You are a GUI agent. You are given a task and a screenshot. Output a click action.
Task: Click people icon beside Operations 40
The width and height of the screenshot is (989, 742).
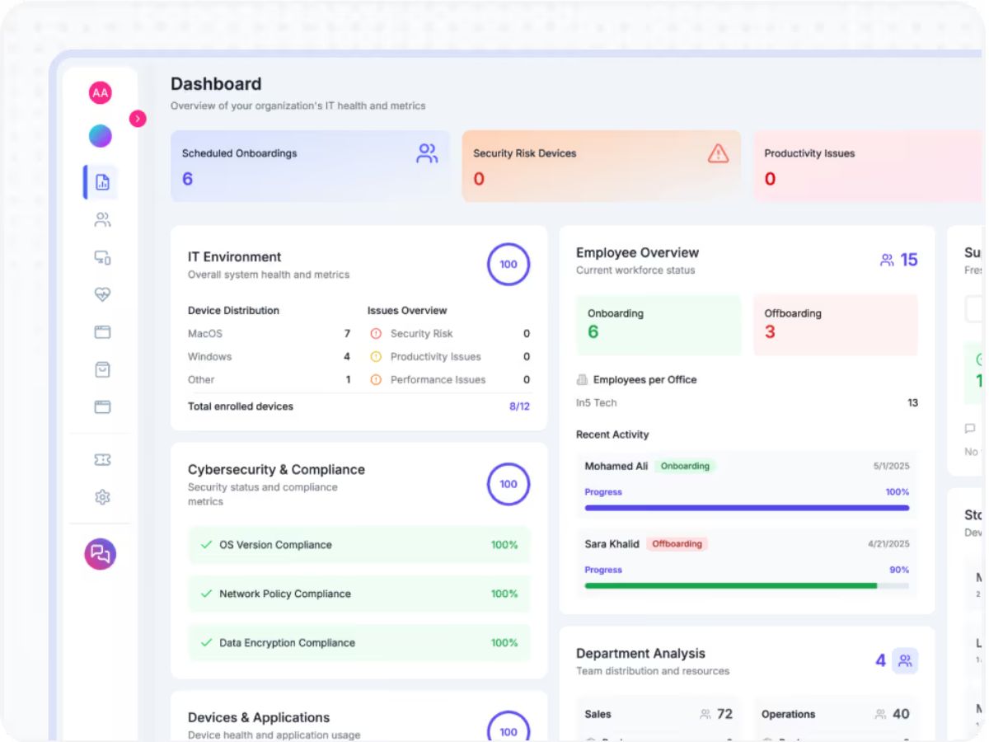(881, 715)
